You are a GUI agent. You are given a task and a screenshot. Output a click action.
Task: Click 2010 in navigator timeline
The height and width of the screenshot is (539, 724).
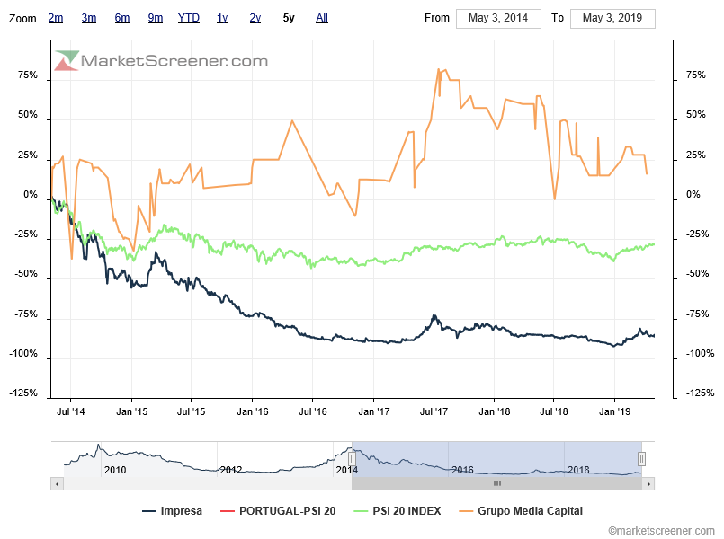pyautogui.click(x=115, y=470)
